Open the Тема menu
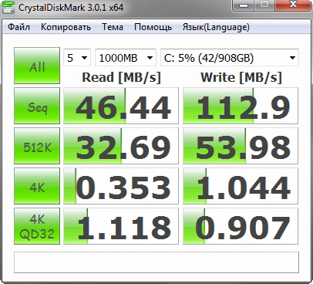 pos(113,27)
